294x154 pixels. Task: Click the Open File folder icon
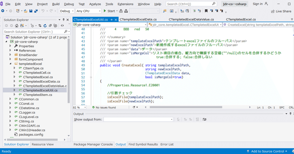tap(26, 11)
